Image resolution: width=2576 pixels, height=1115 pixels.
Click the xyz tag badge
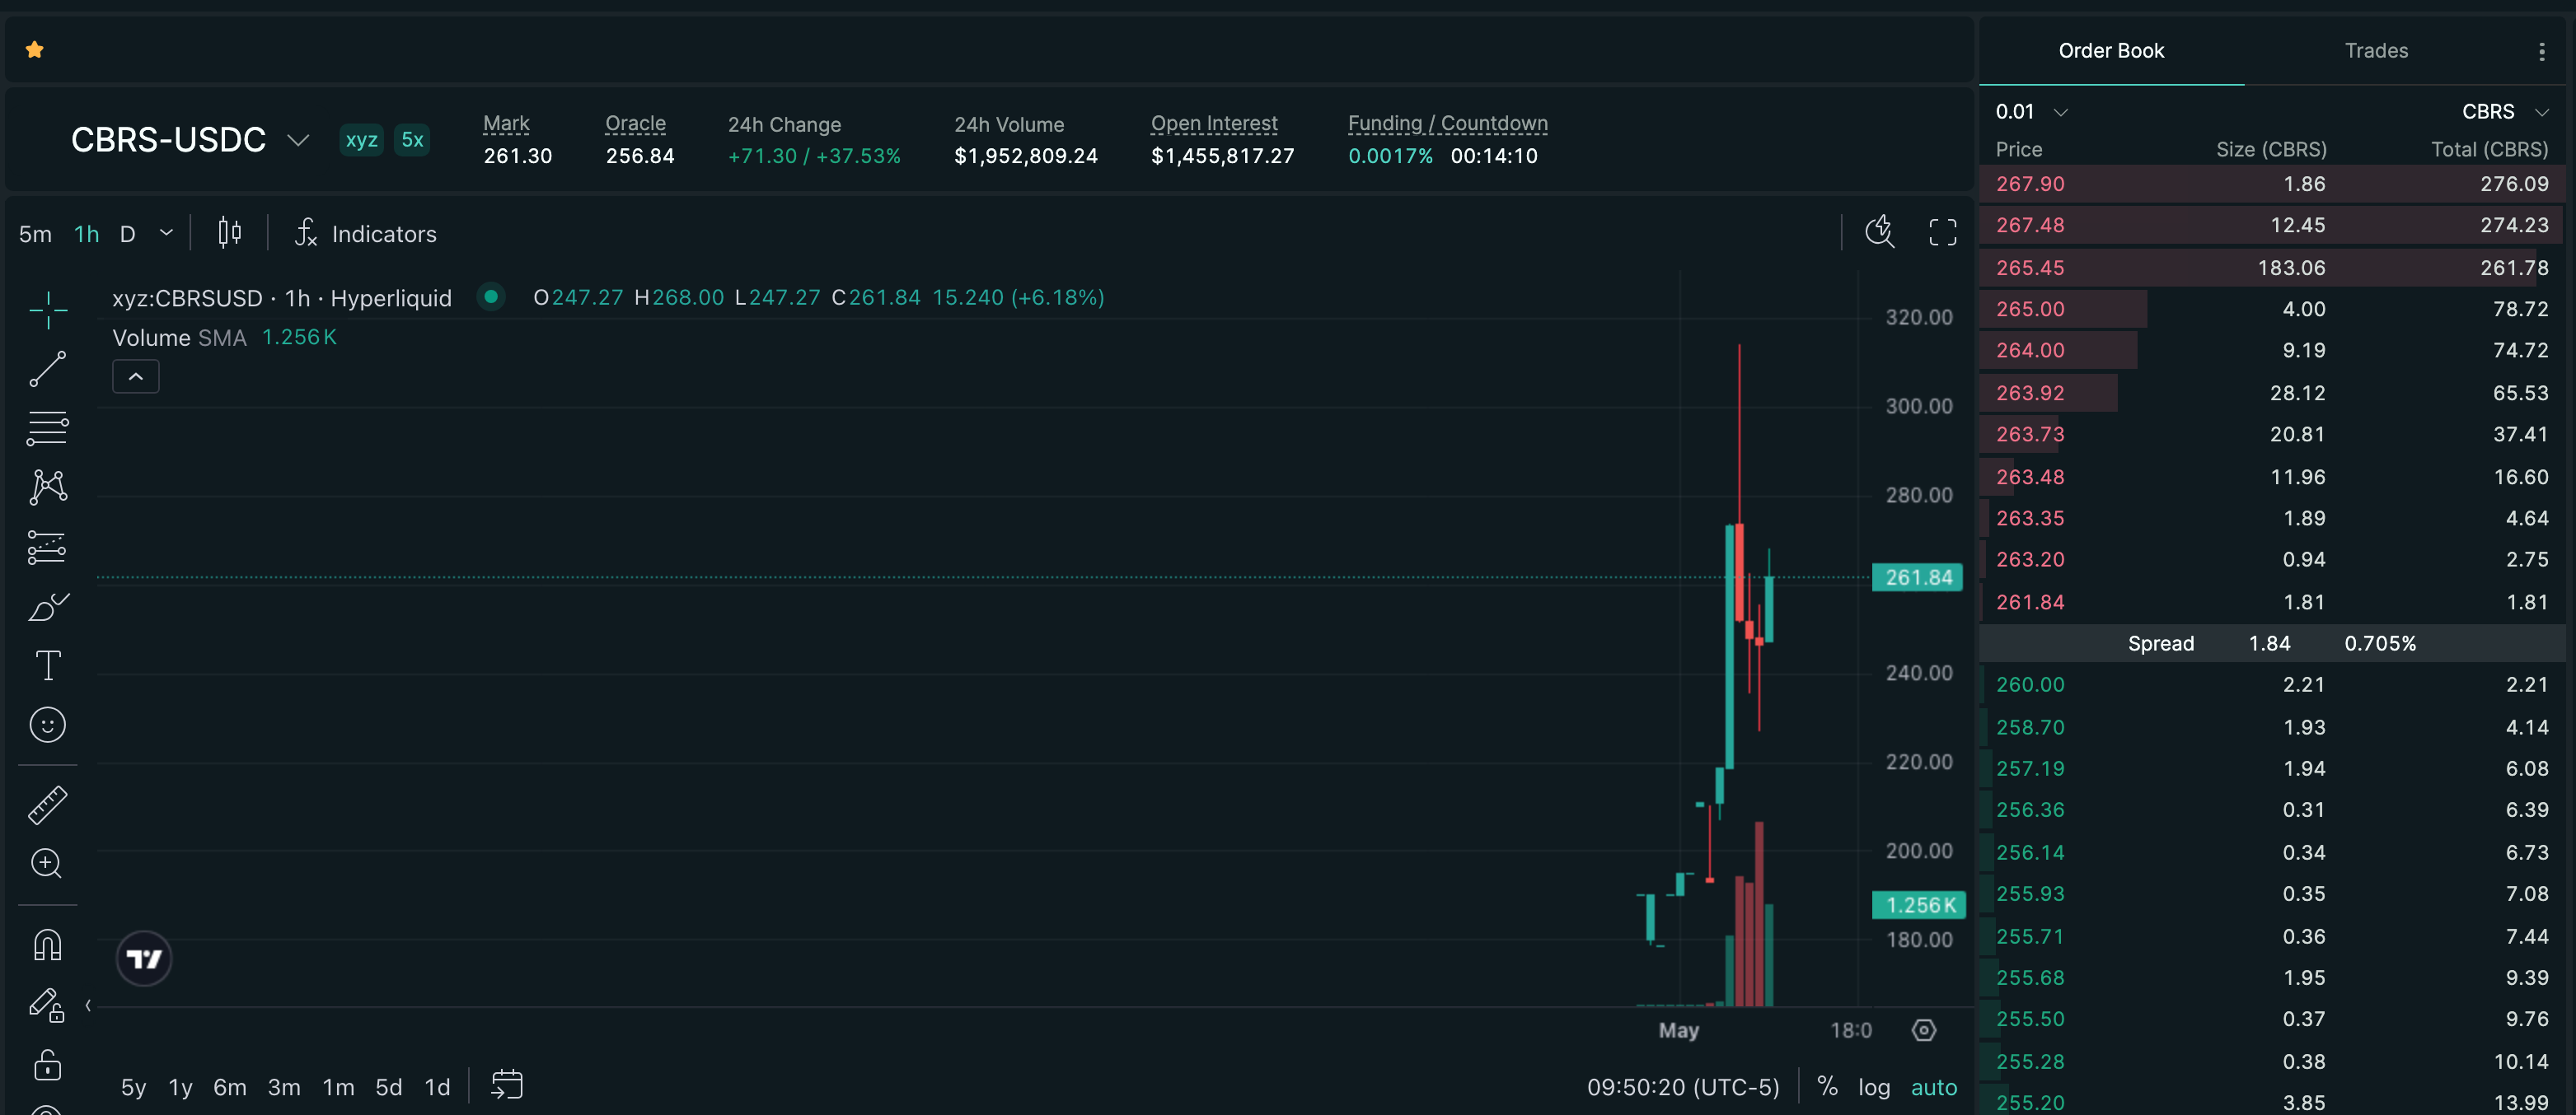(x=361, y=140)
